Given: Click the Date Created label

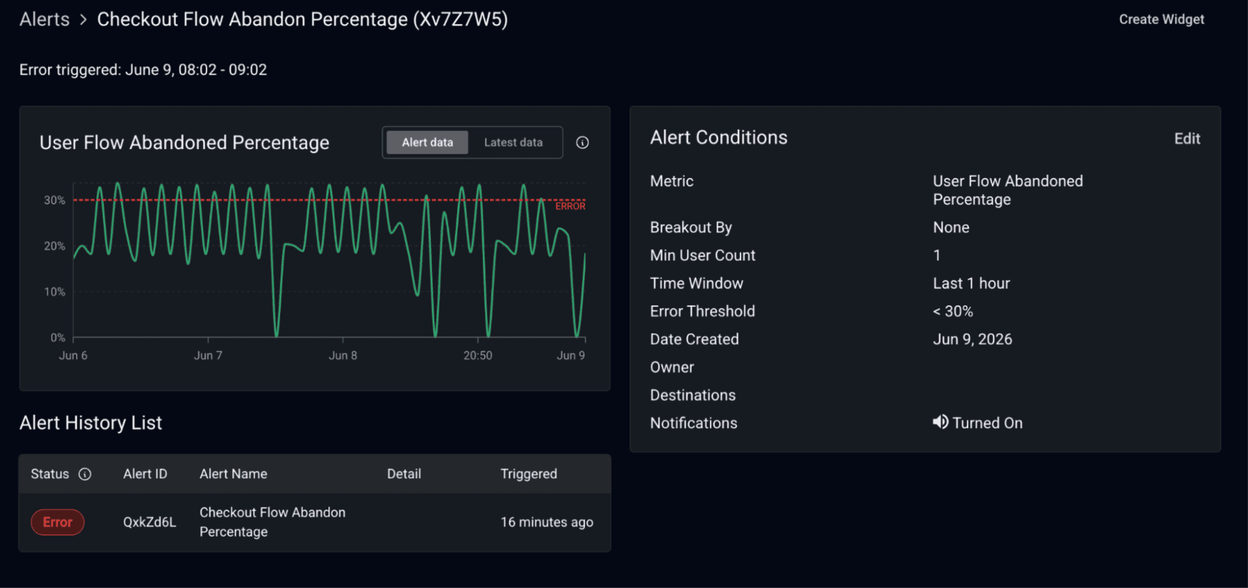Looking at the screenshot, I should point(694,340).
